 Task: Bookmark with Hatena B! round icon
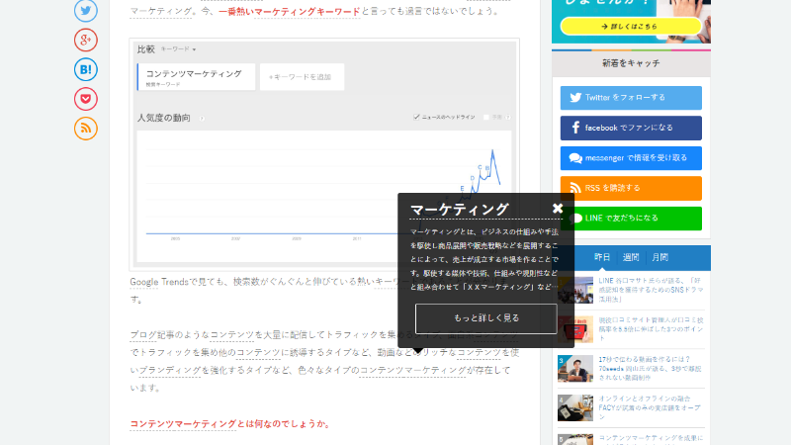point(86,69)
